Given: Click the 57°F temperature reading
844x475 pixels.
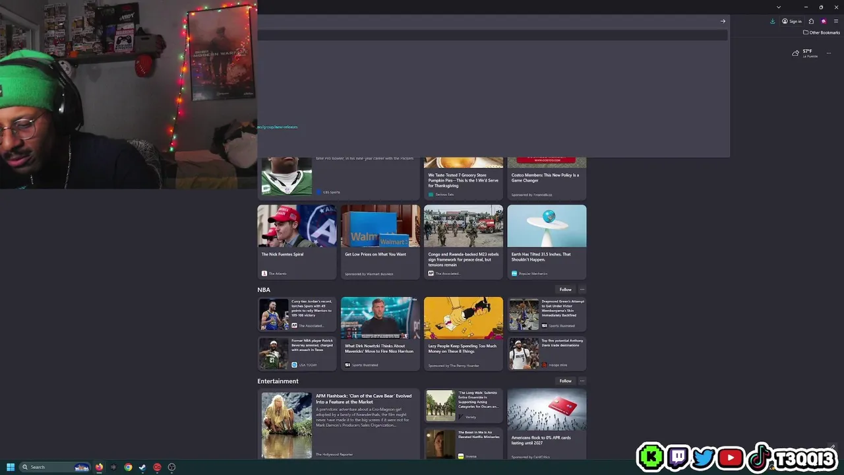Looking at the screenshot, I should click(x=807, y=51).
